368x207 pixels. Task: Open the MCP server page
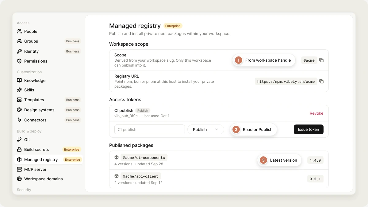[48, 169]
